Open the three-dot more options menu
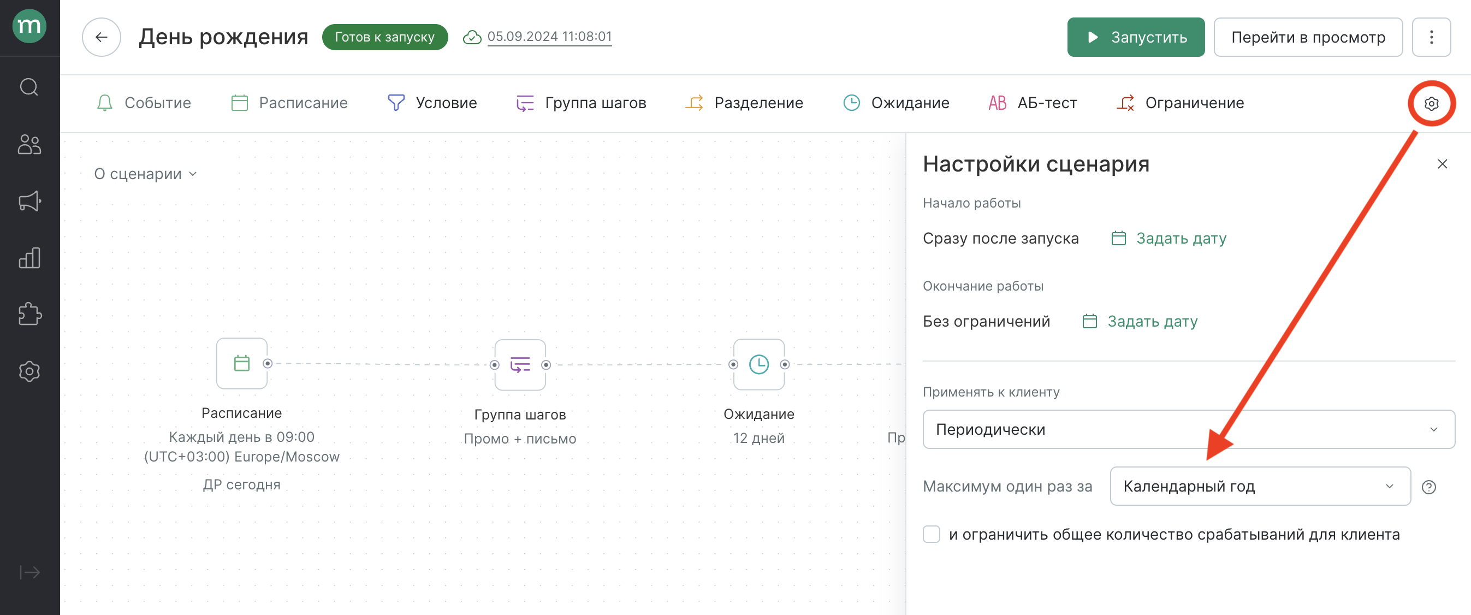Viewport: 1471px width, 615px height. tap(1431, 37)
